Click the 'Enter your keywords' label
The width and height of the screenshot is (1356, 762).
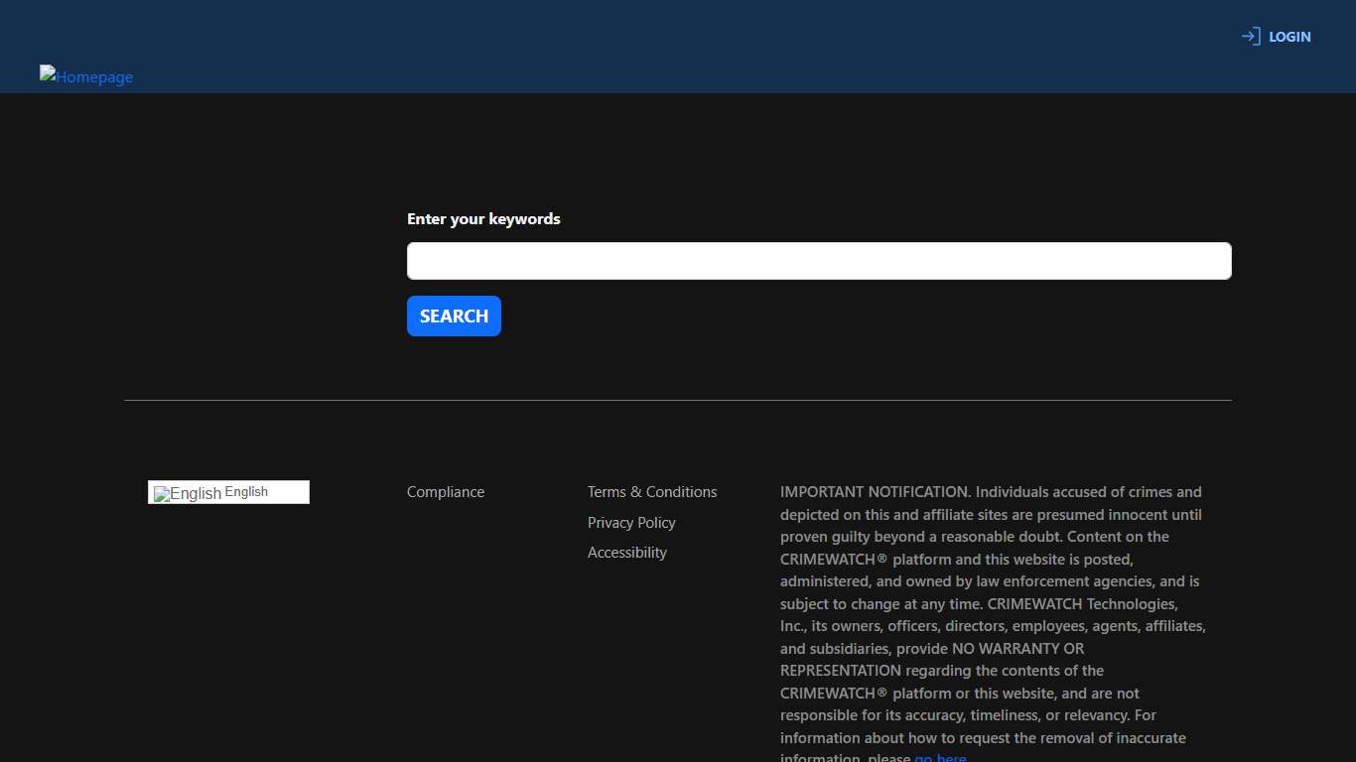tap(483, 219)
